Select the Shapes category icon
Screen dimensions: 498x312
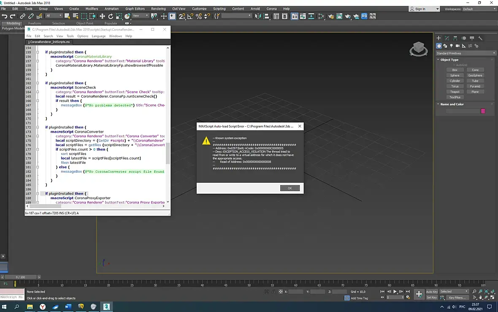445,46
